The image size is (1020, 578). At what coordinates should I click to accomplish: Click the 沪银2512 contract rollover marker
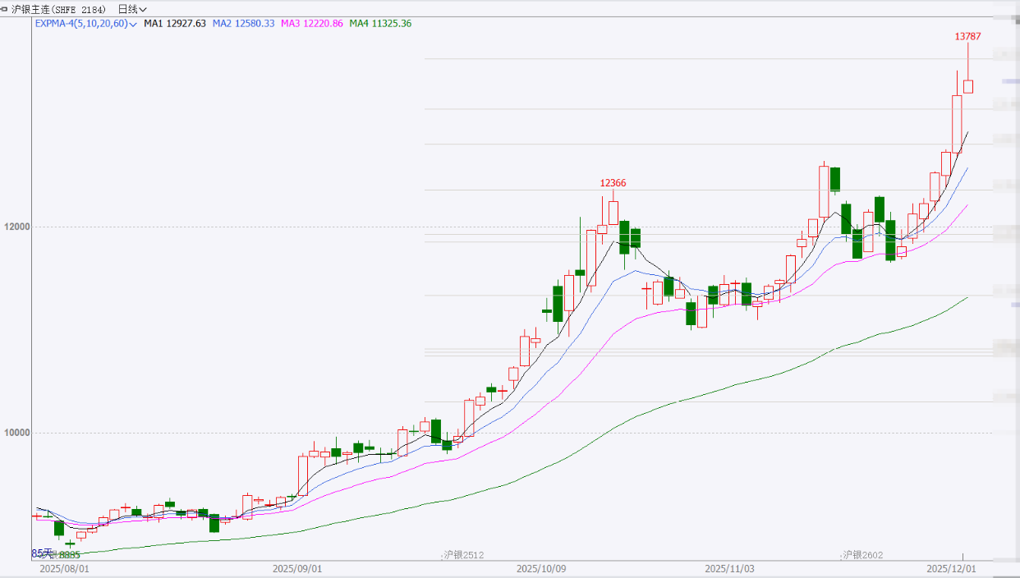pos(463,555)
